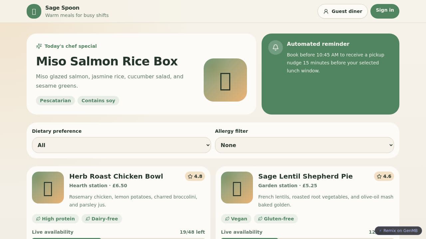426x239 pixels.
Task: Open the Sage Lentil Shepherd Pie thumbnail
Action: click(237, 188)
